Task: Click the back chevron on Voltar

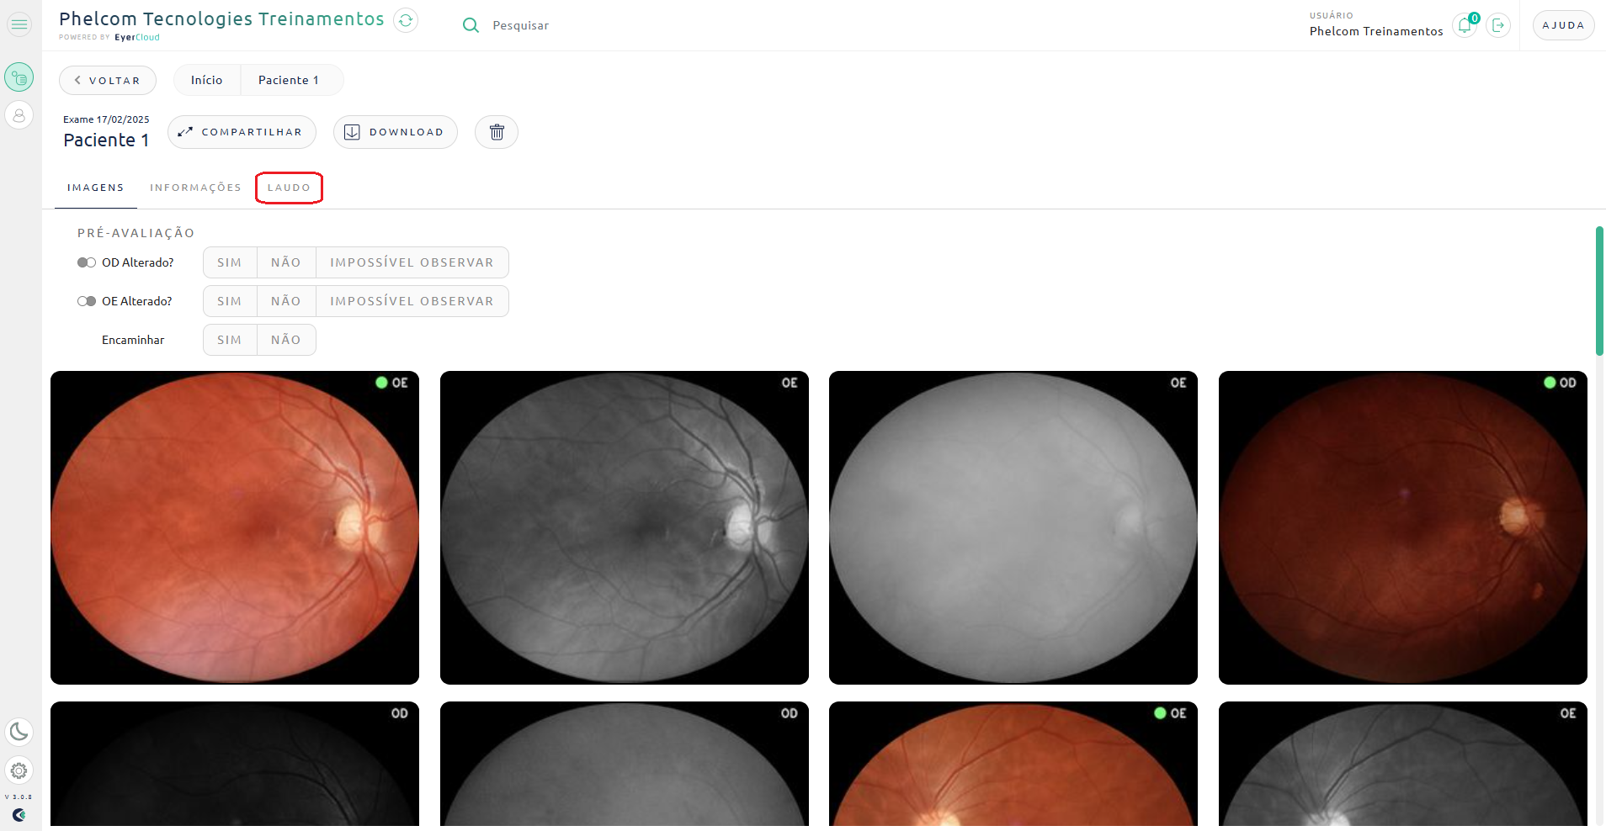Action: 77,81
